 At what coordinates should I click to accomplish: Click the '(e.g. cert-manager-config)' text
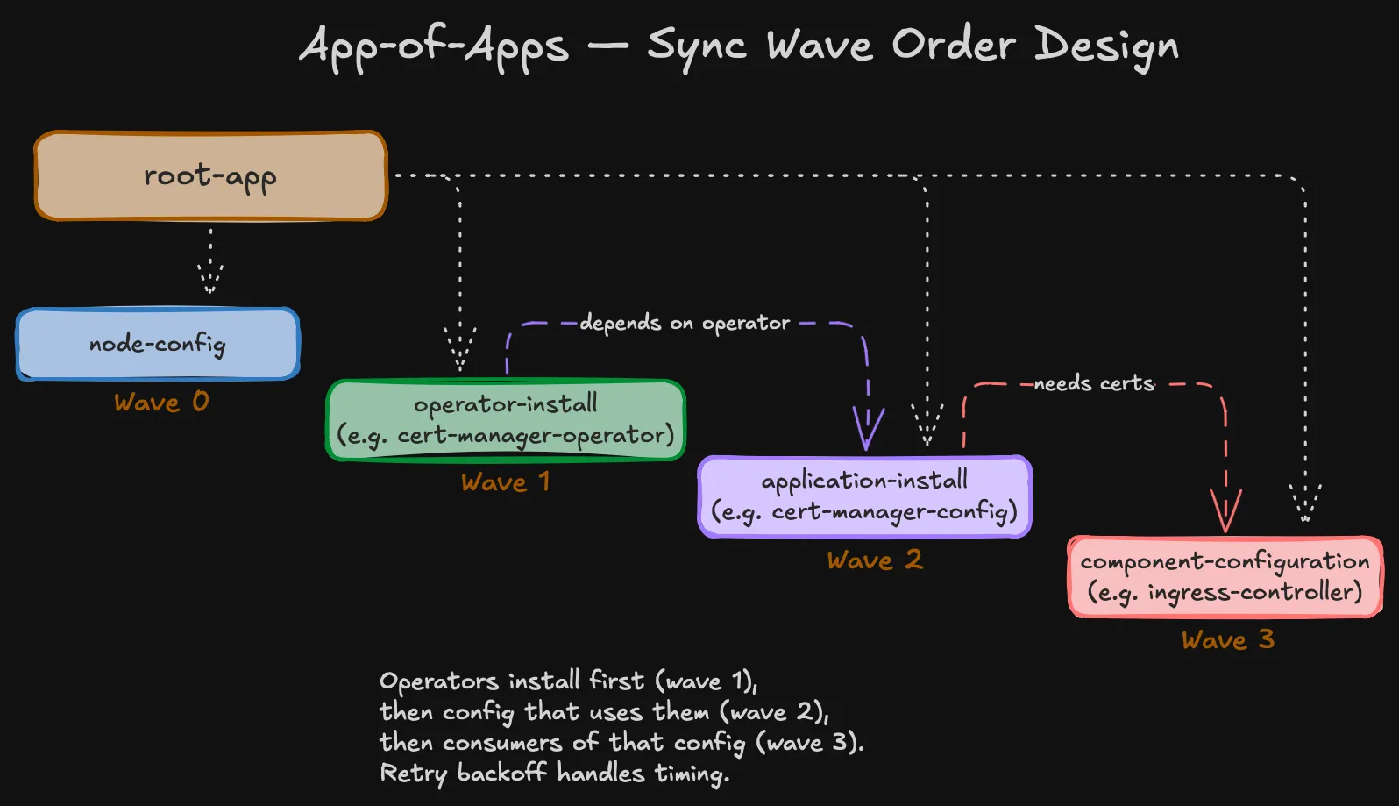click(x=864, y=512)
